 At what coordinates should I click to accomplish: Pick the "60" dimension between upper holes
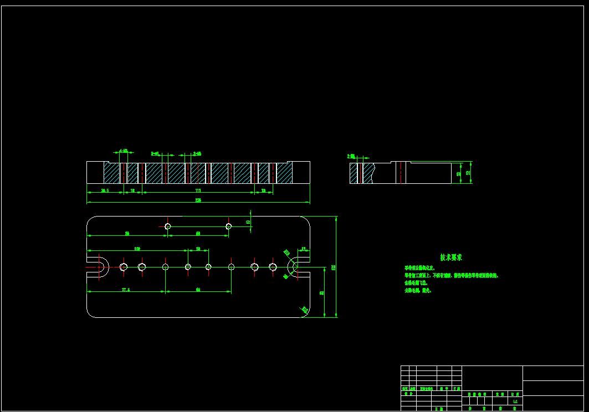click(x=198, y=233)
